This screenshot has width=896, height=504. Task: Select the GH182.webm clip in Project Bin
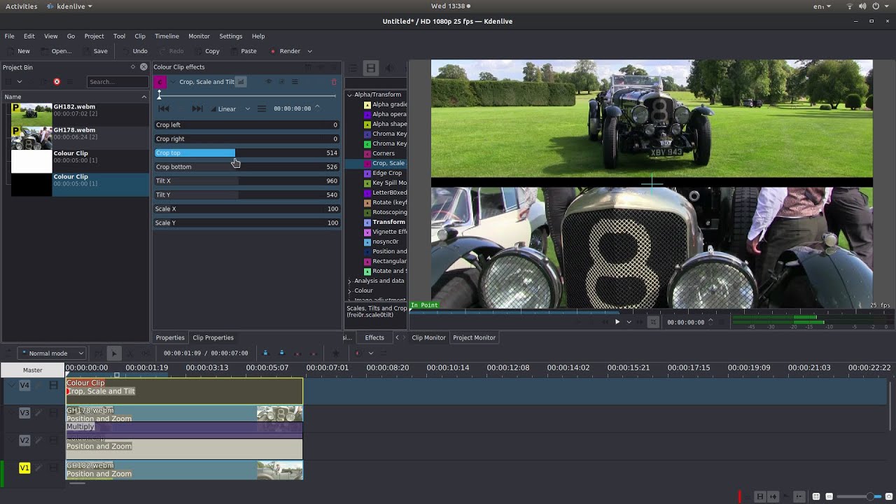[74, 110]
